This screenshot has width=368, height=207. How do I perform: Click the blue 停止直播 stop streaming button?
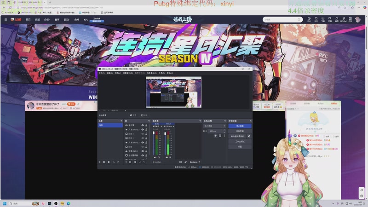tap(240, 126)
